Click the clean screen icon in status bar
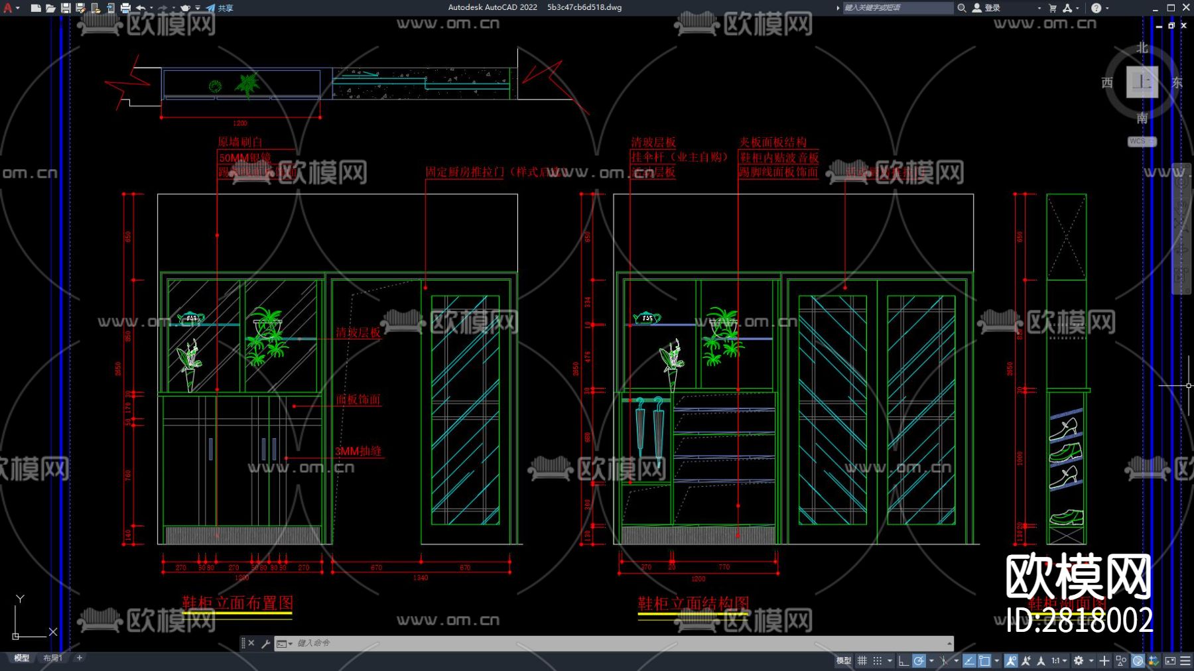This screenshot has height=671, width=1194. [x=1170, y=660]
